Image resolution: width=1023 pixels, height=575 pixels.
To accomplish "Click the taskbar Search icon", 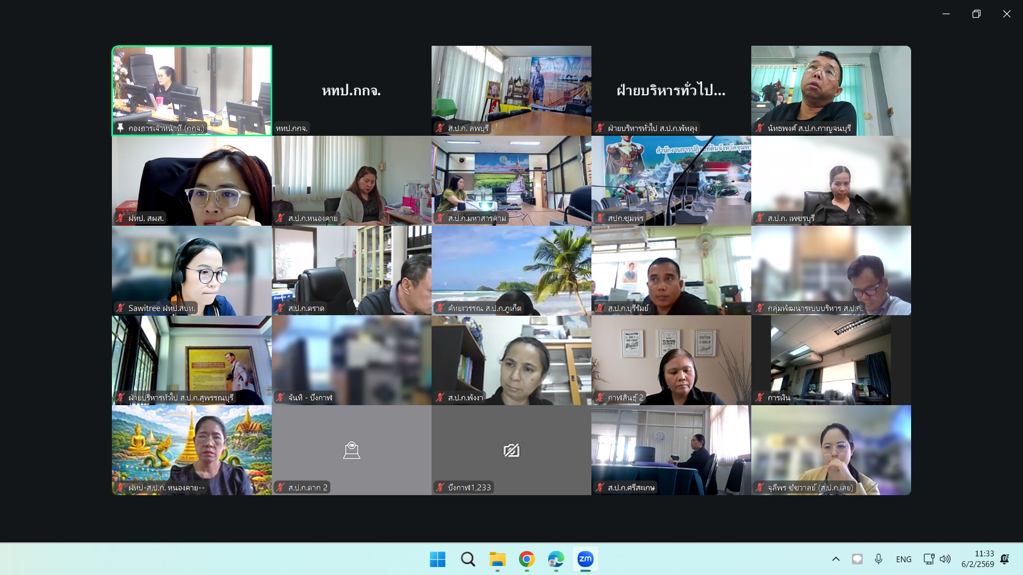I will (x=468, y=559).
